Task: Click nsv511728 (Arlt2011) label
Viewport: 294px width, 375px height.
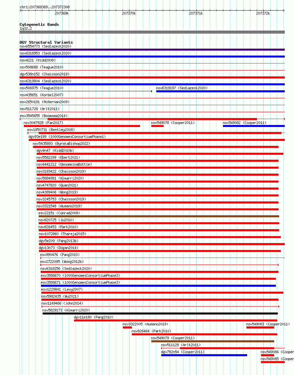Action: tap(39, 109)
